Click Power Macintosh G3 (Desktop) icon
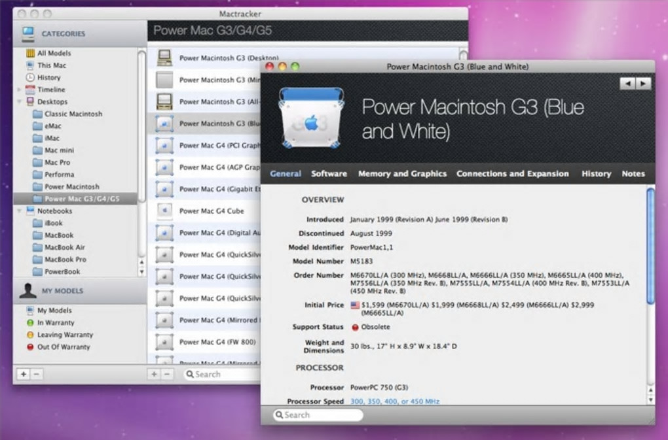The image size is (668, 440). [164, 58]
